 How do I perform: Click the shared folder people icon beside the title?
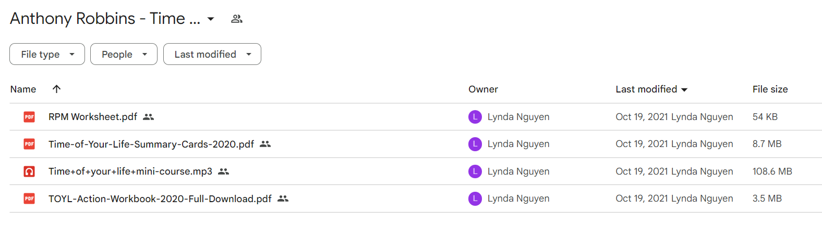pyautogui.click(x=237, y=19)
